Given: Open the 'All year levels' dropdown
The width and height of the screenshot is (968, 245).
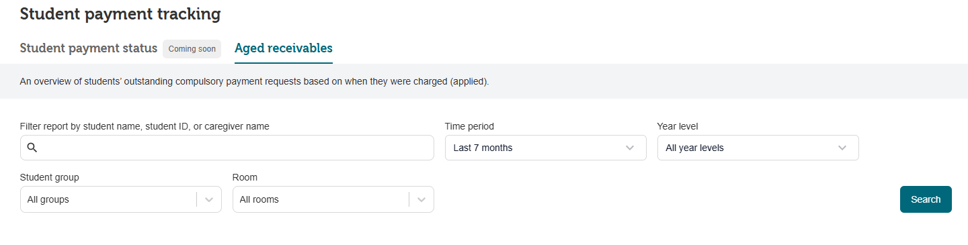Looking at the screenshot, I should tap(758, 148).
